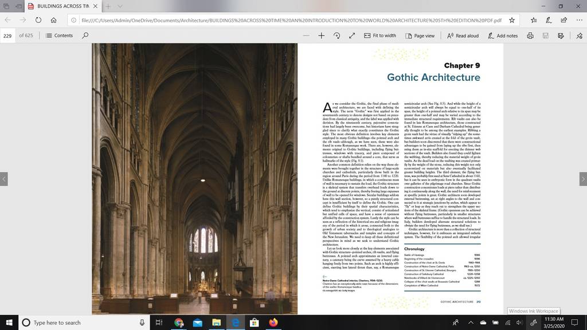The width and height of the screenshot is (587, 330).
Task: Open a new tab with plus button
Action: [x=108, y=6]
